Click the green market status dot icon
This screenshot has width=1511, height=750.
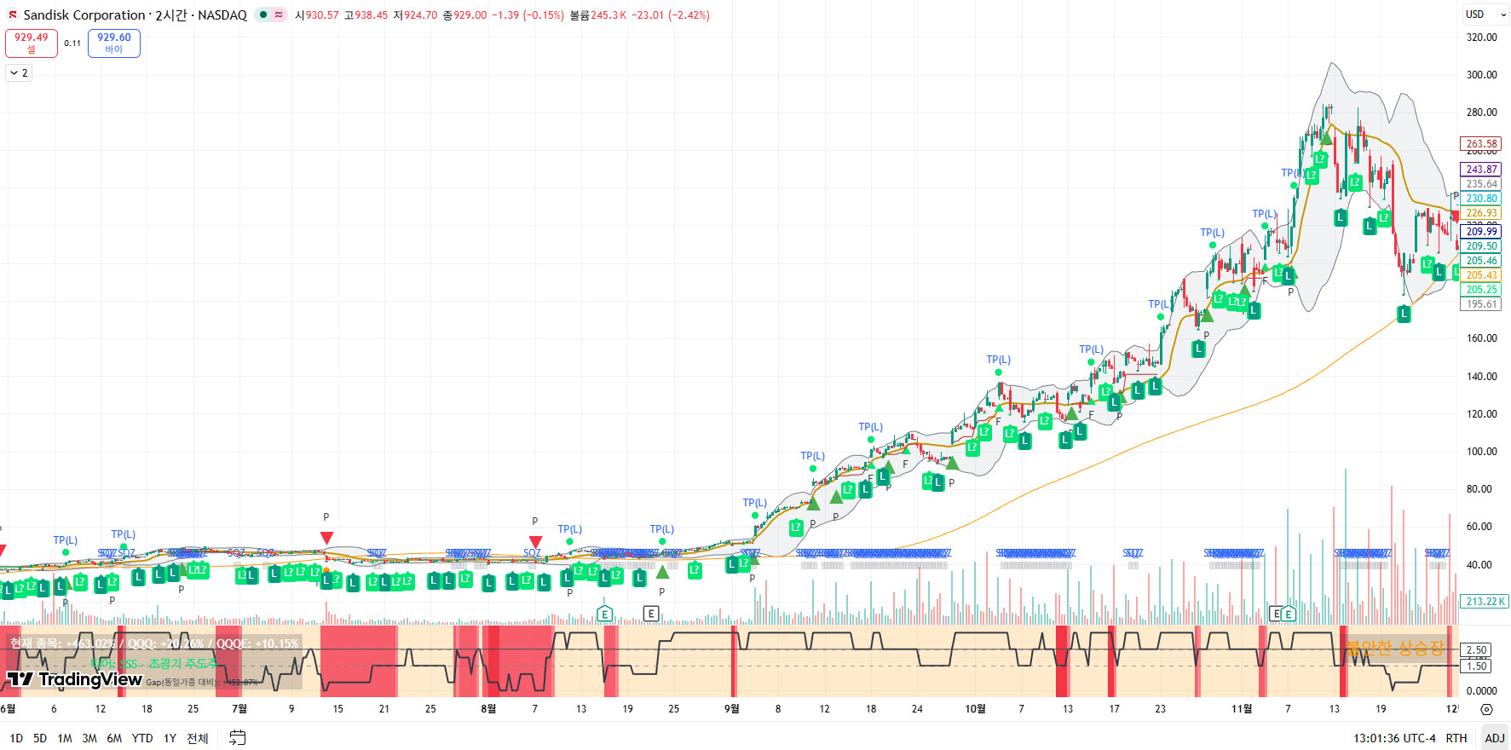pos(263,14)
